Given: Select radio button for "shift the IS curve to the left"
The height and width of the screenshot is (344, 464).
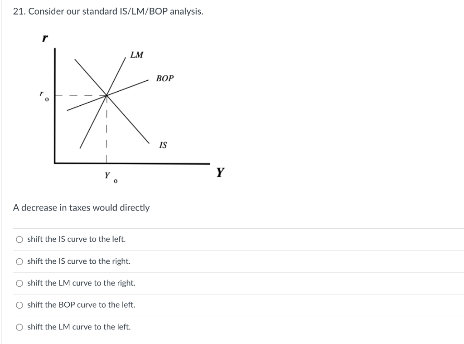Looking at the screenshot, I should click(19, 239).
